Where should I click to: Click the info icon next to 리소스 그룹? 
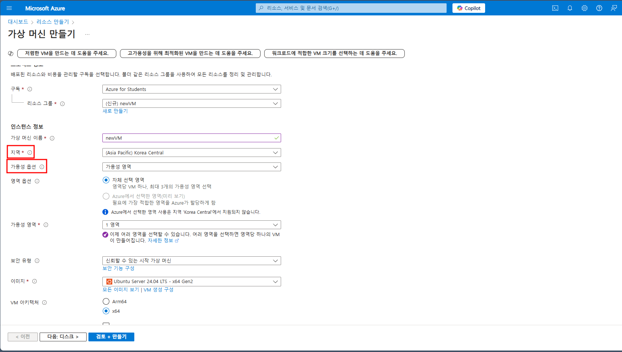62,104
